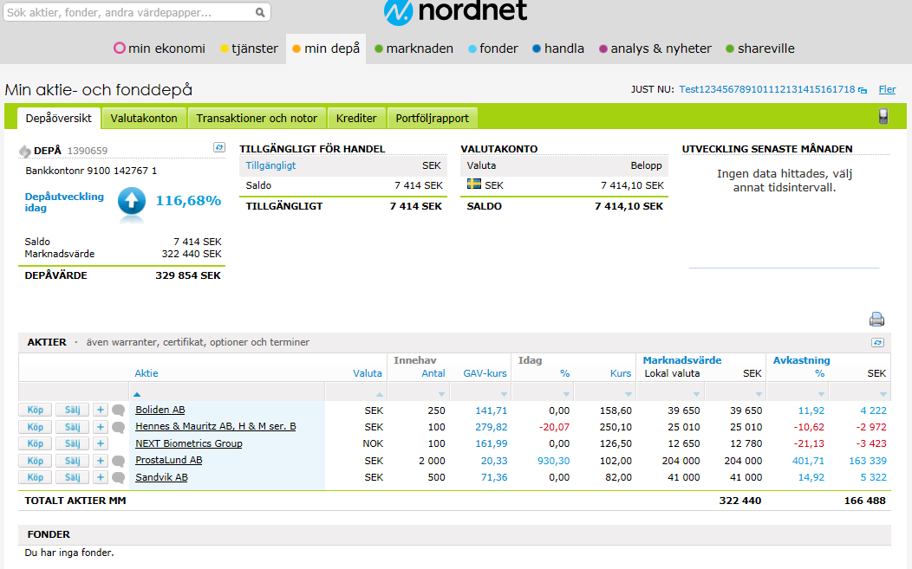The width and height of the screenshot is (912, 569).
Task: Click the Tillgängligt link
Action: coord(270,165)
